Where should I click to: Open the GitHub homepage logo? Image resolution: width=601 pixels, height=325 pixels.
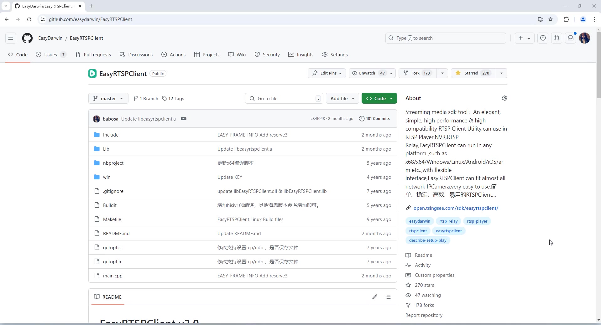click(x=27, y=38)
